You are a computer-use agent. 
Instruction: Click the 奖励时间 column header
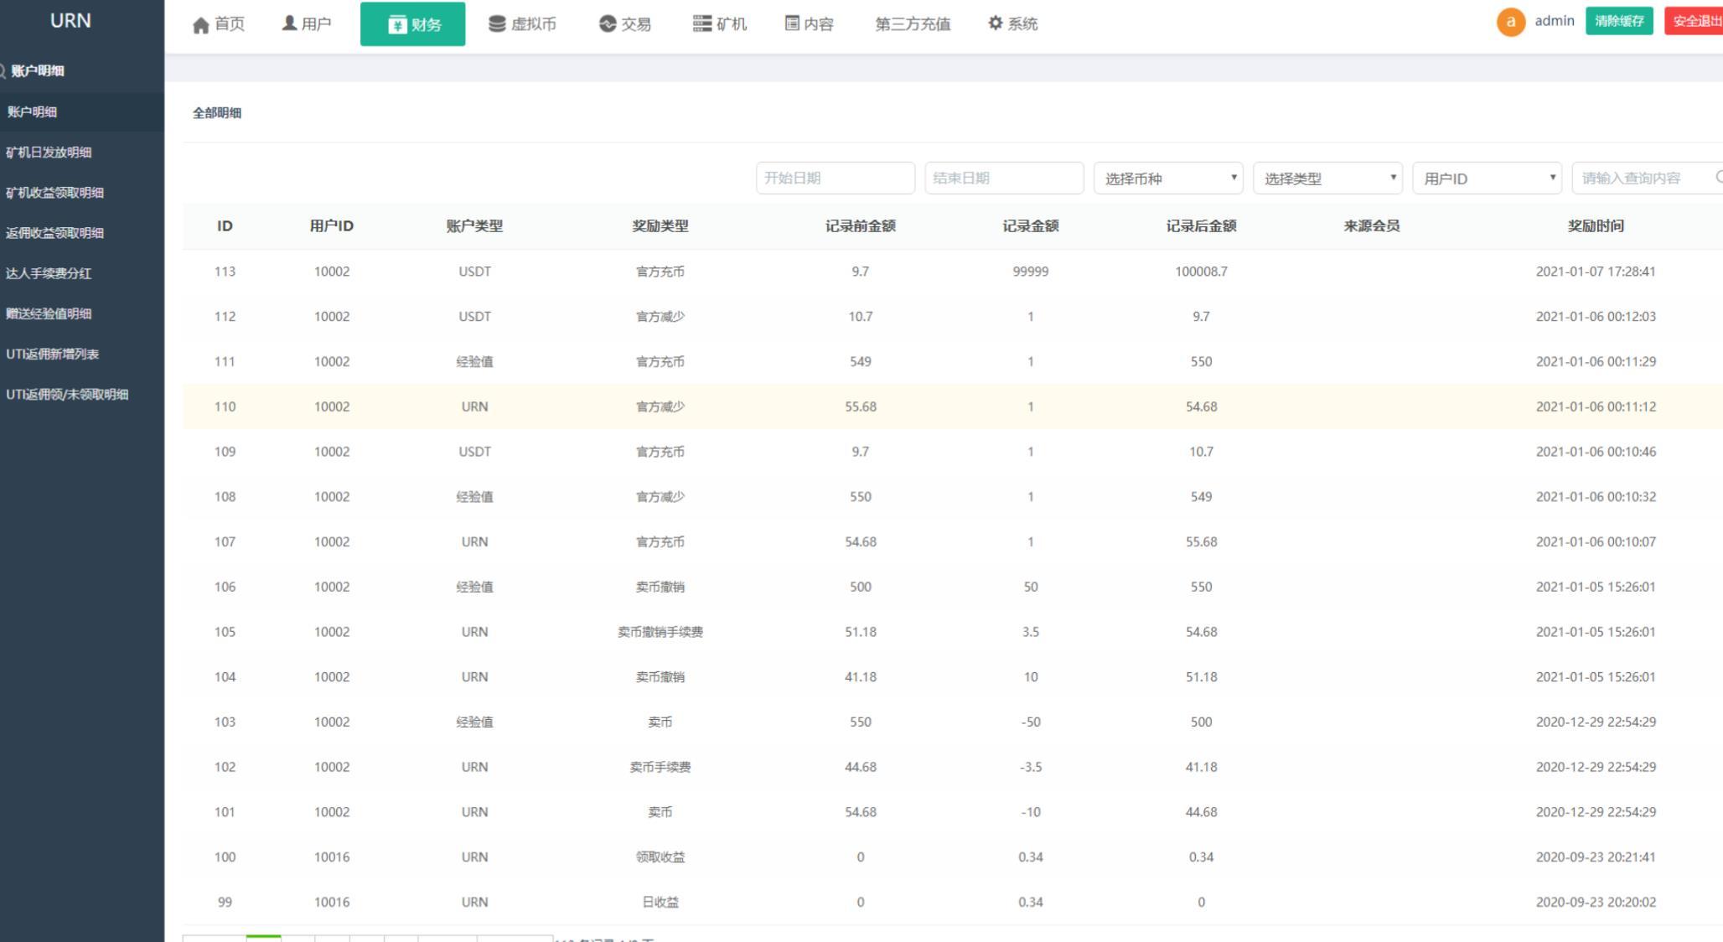pyautogui.click(x=1596, y=225)
